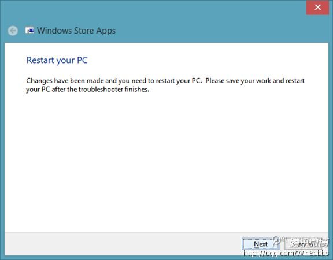The height and width of the screenshot is (260, 333).
Task: Click the 'Changes have been made' message text
Action: [x=165, y=85]
